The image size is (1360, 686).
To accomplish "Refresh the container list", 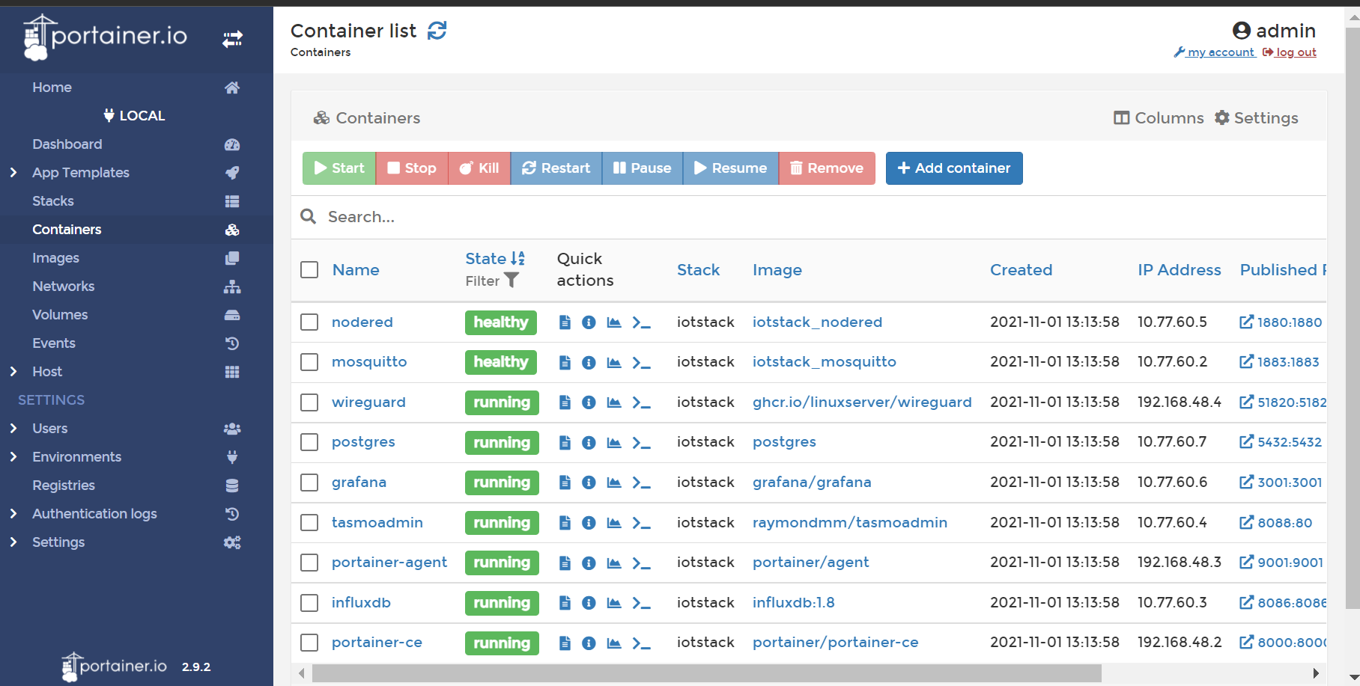I will pyautogui.click(x=437, y=31).
